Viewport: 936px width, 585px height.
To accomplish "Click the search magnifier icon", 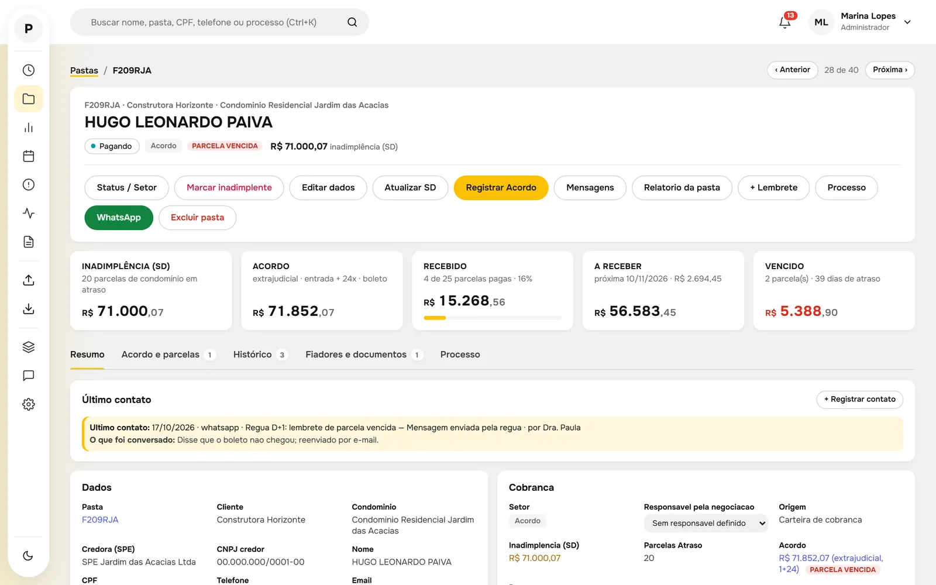I will click(352, 22).
